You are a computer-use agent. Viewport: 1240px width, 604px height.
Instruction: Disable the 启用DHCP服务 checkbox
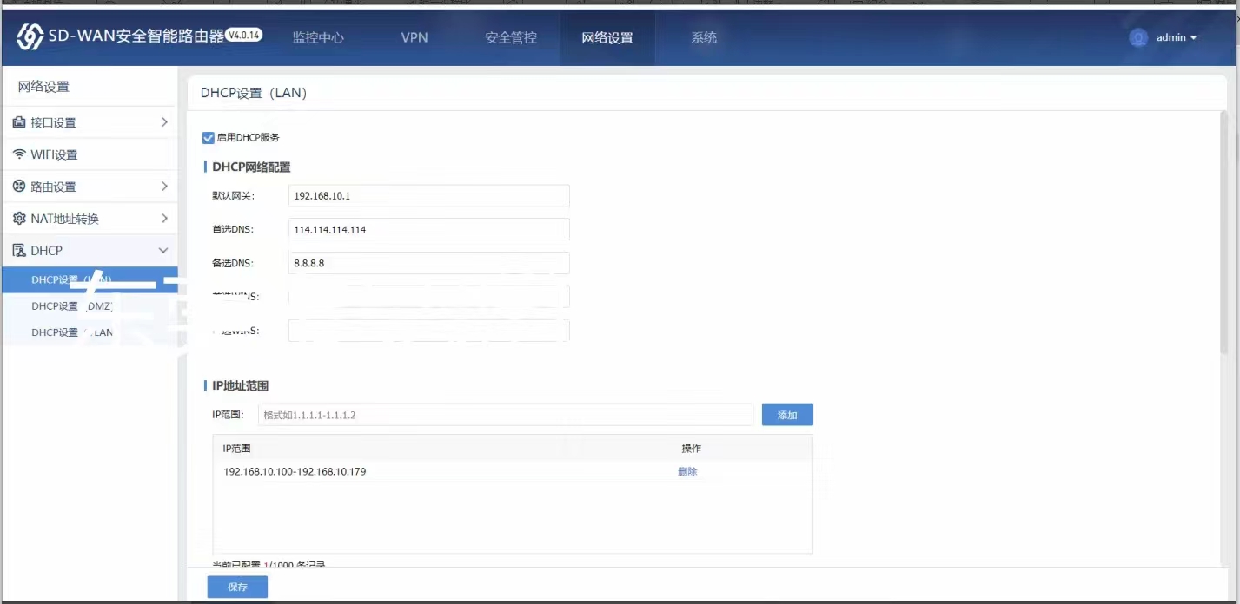pos(208,137)
